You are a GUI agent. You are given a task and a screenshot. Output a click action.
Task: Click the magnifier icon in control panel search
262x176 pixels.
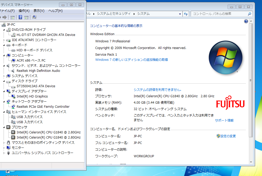tap(249, 14)
